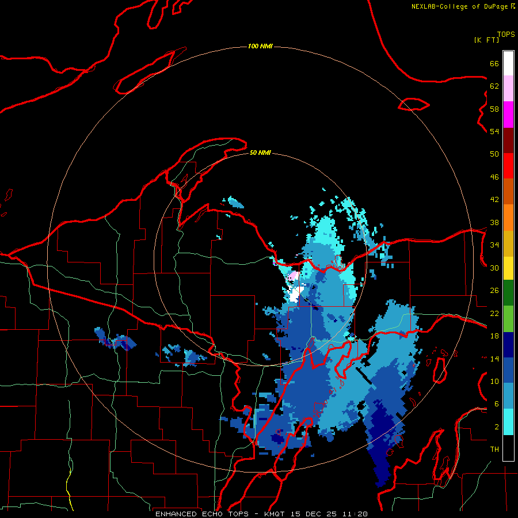Viewport: 518px width, 518px height.
Task: Click the "NEXLAB-College of DuPage" credit text
Action: [460, 6]
